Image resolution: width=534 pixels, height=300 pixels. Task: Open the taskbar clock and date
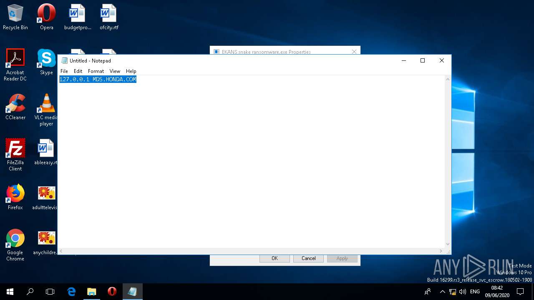497,292
